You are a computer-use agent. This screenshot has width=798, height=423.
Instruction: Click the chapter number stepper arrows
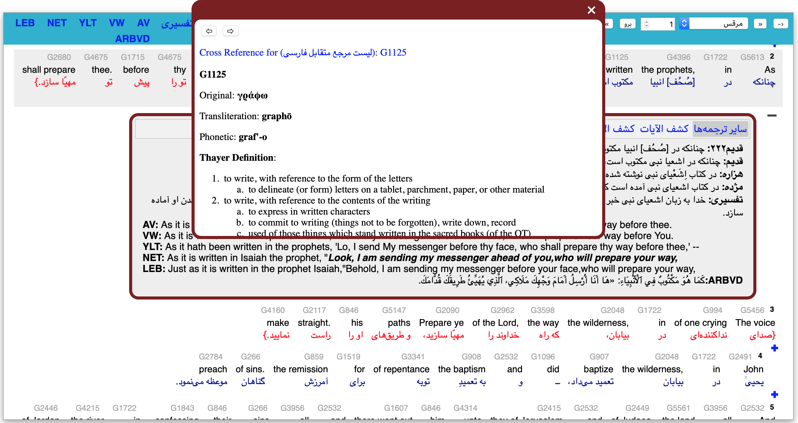coord(647,24)
